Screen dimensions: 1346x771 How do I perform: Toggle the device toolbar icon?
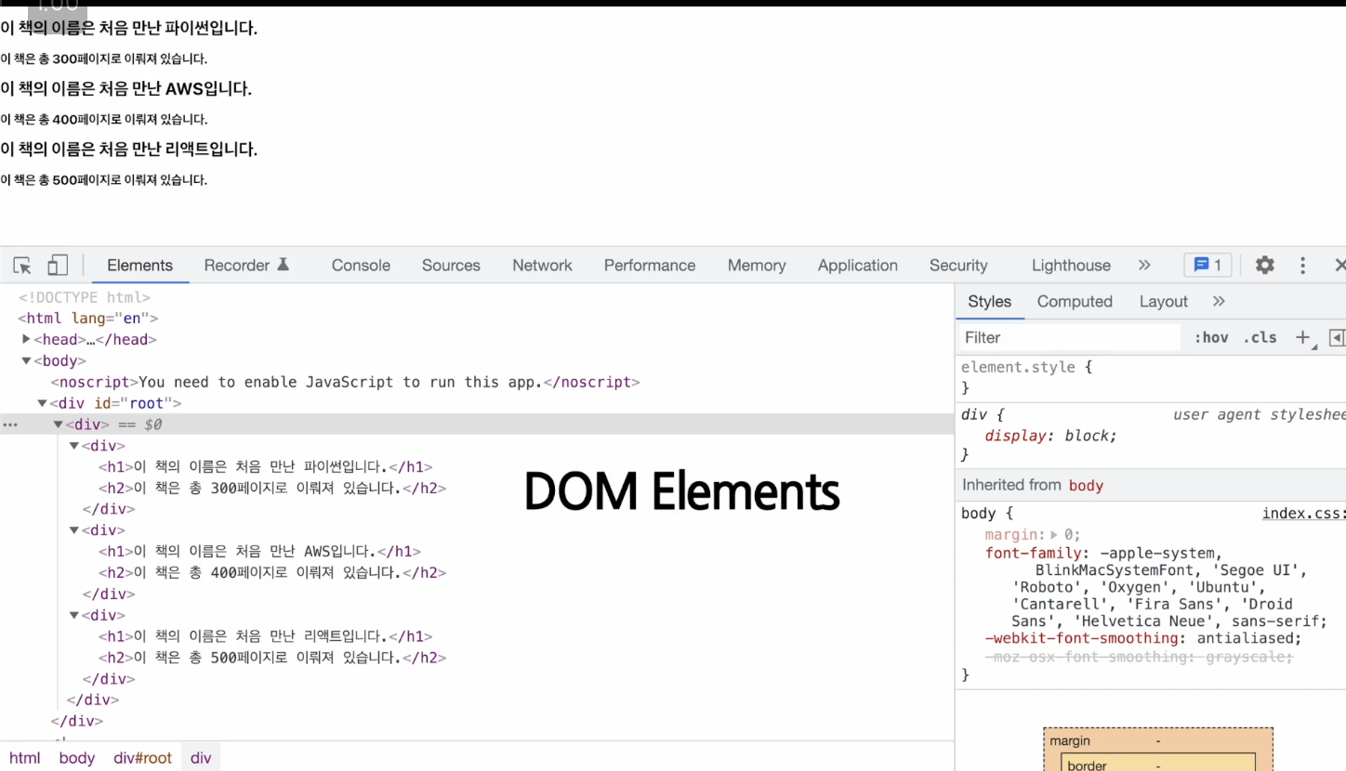pos(58,266)
